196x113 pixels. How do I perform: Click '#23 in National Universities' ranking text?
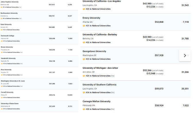tap(98, 59)
